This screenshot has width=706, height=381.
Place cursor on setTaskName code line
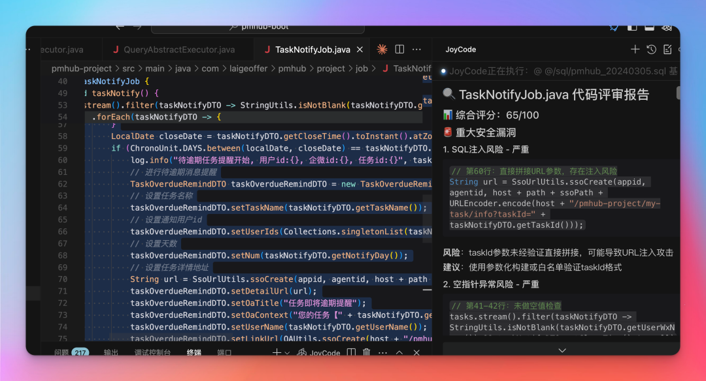(x=278, y=207)
